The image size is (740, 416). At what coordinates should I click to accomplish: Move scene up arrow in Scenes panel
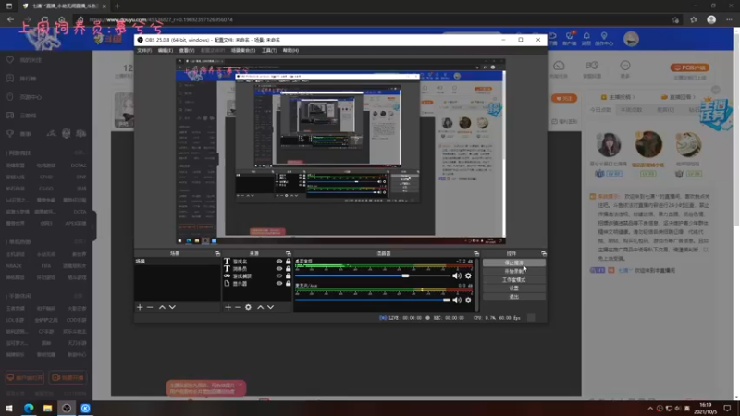tap(162, 307)
